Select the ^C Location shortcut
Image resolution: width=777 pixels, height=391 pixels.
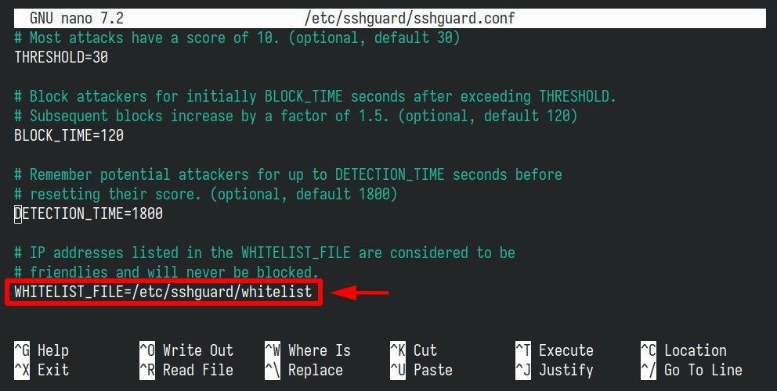pyautogui.click(x=684, y=350)
